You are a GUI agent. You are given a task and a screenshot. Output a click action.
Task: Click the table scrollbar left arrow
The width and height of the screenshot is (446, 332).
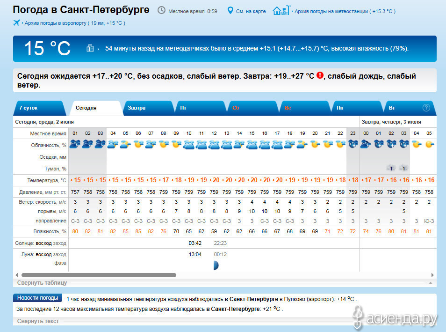pos(16,275)
